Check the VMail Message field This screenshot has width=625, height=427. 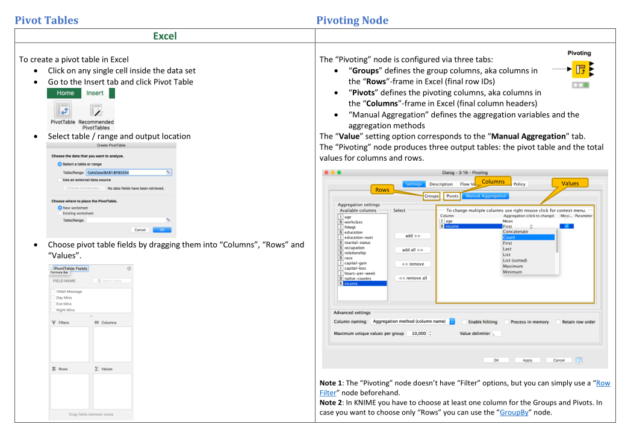point(54,291)
